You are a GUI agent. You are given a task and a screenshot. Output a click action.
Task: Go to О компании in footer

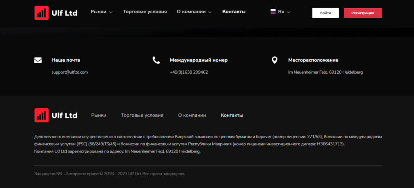[192, 116]
